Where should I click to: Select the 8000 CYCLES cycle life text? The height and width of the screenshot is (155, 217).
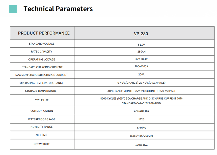coord(142,101)
